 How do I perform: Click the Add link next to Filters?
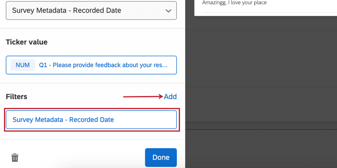click(x=170, y=96)
